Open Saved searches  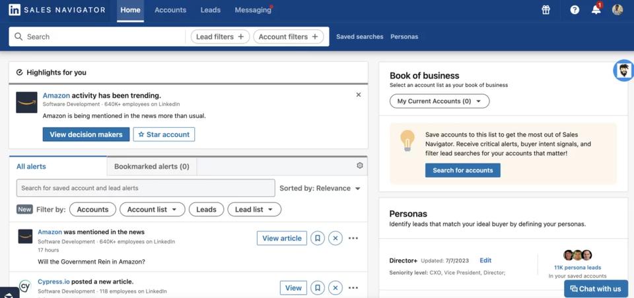(359, 37)
